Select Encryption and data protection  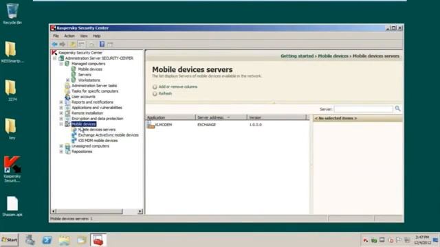pyautogui.click(x=98, y=119)
